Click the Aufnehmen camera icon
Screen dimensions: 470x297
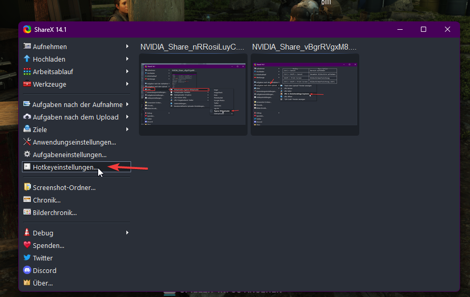(x=27, y=46)
